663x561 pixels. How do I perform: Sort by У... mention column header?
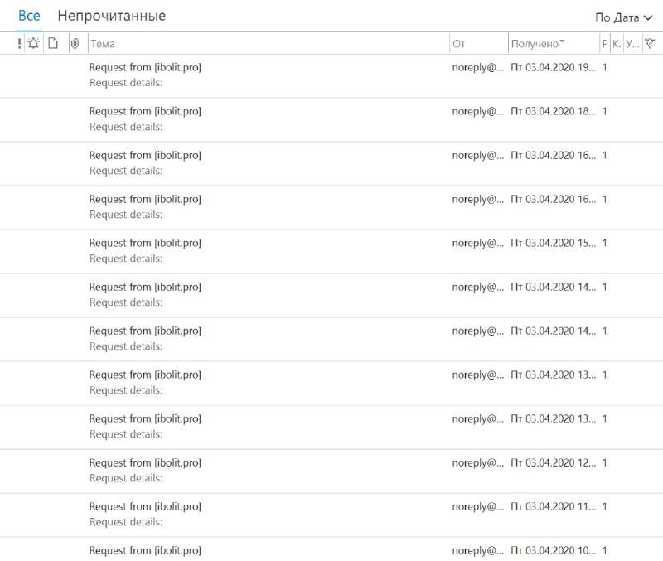tap(632, 44)
